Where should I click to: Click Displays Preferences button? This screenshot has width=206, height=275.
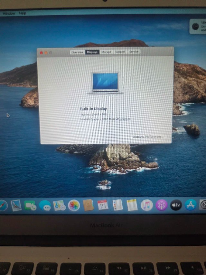click(x=148, y=137)
